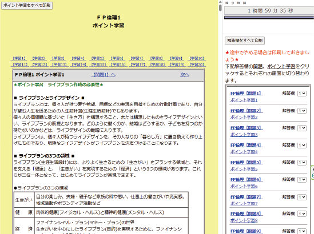This screenshot has height=234, width=314.
Task: Open ポイント学習3 link in answer panel
Action: point(244,135)
